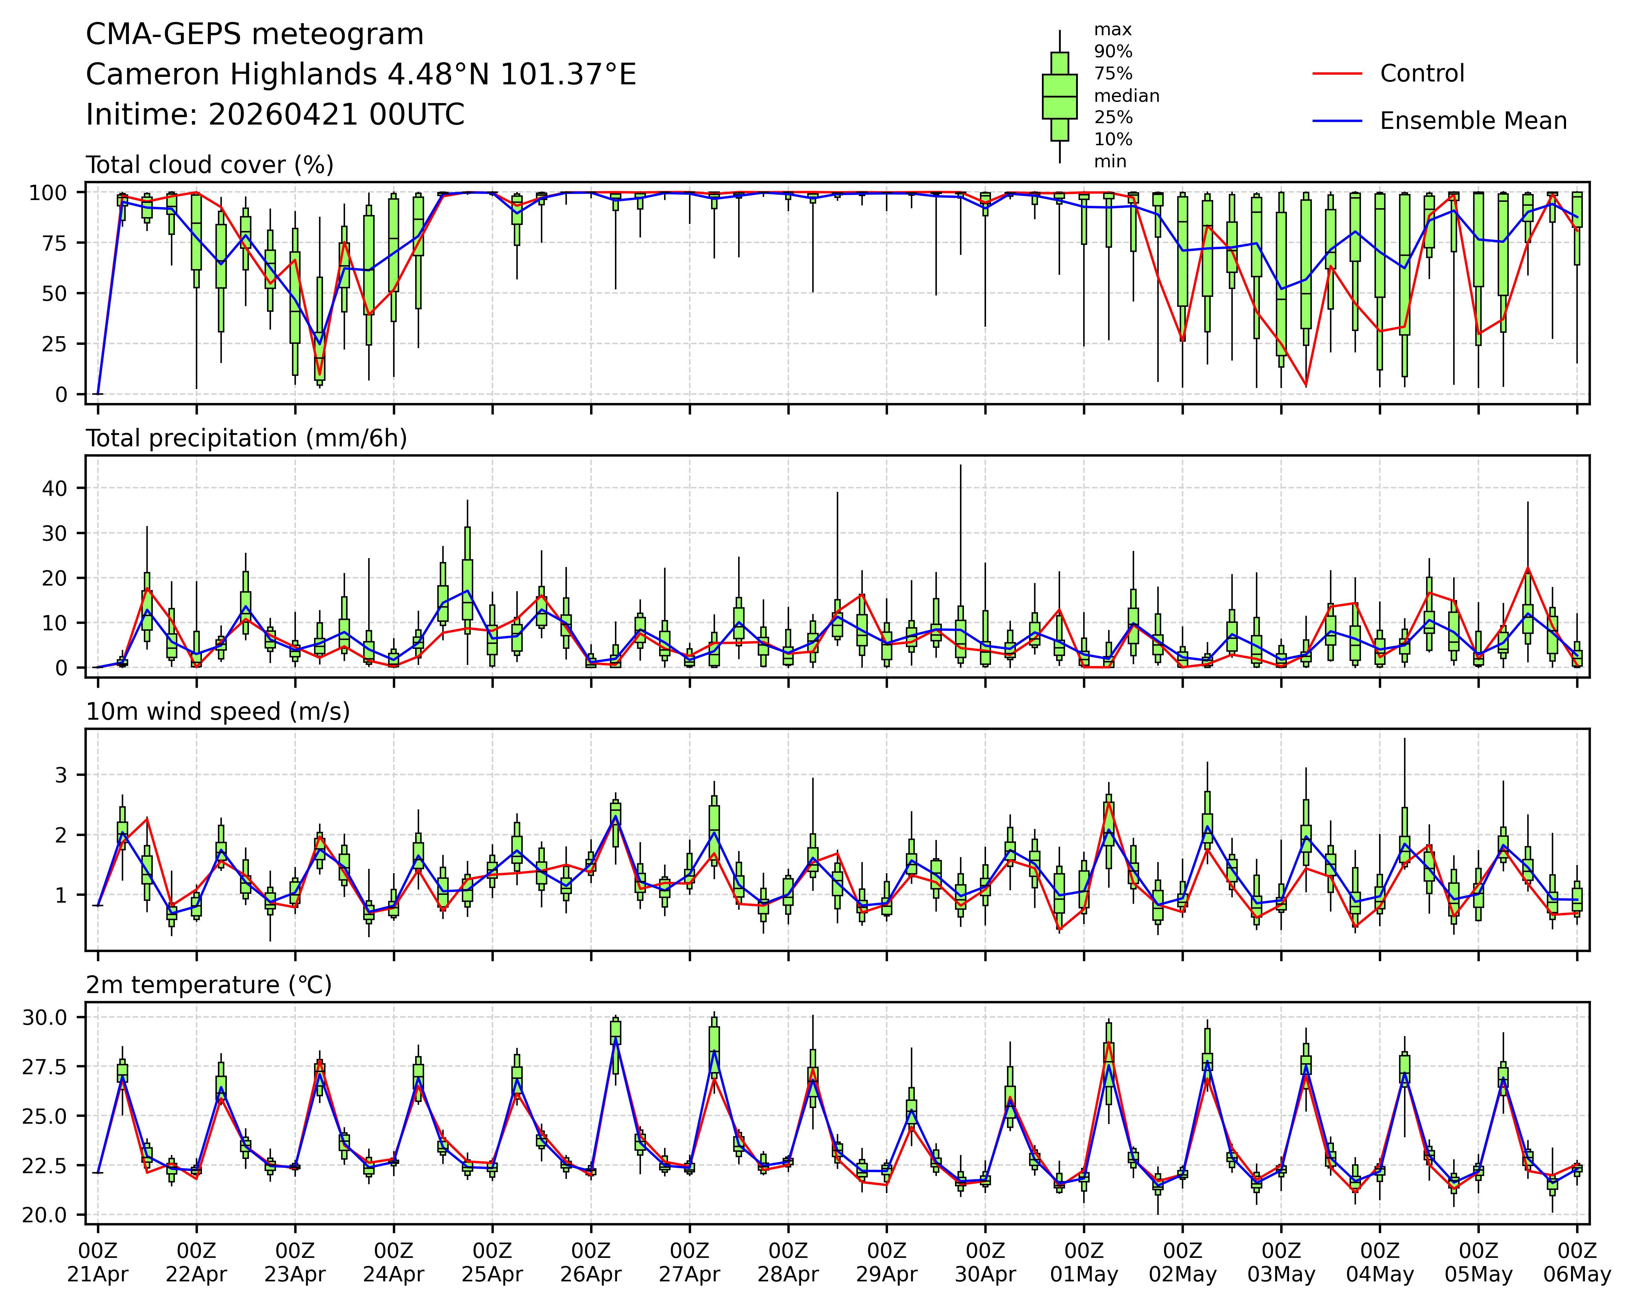1633x1307 pixels.
Task: Click the 'Total precipitation (mm/6h)' panel title
Action: [x=246, y=439]
